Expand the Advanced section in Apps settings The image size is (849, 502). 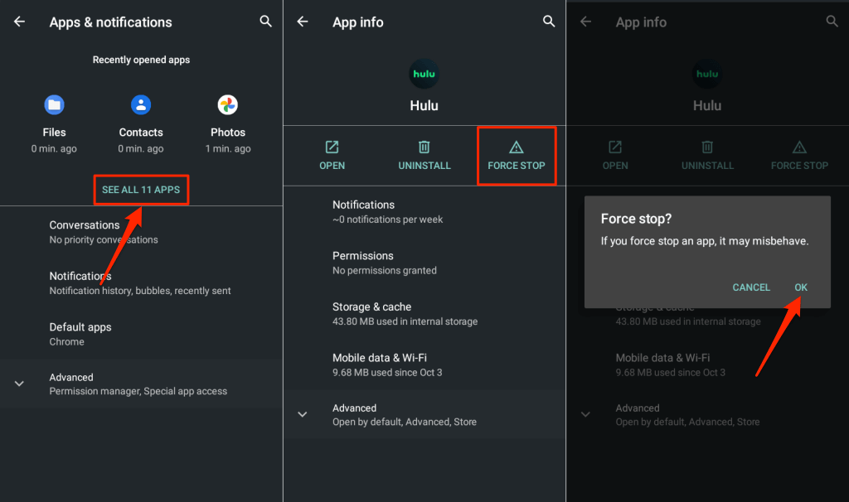click(141, 383)
